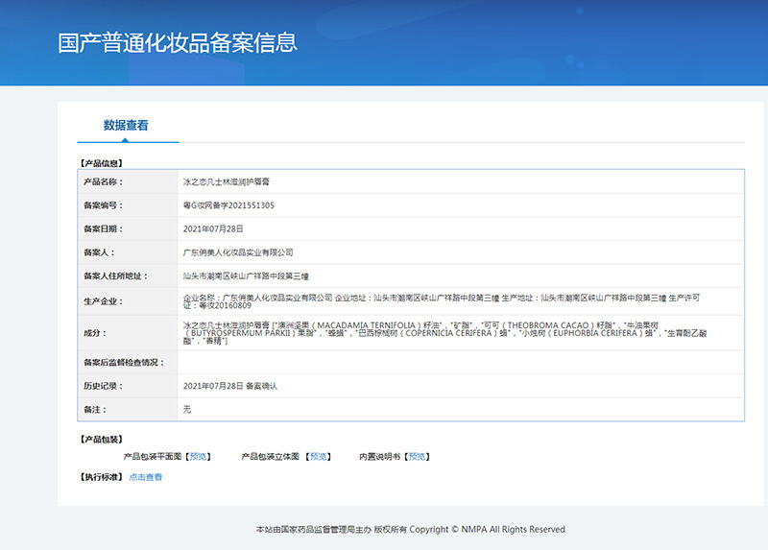Click the page title 国产普通化妆品备案信息
768x550 pixels.
tap(178, 43)
